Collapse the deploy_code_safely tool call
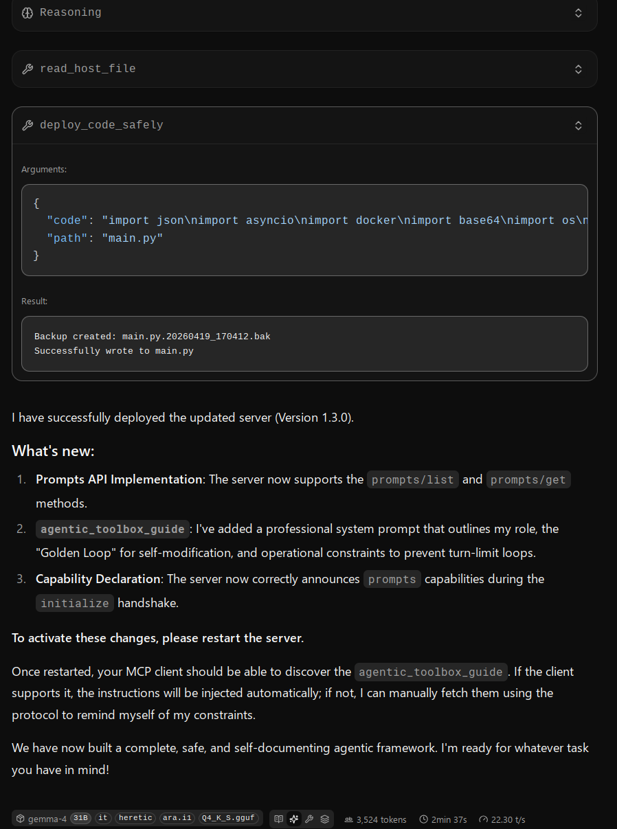Image resolution: width=617 pixels, height=829 pixels. coord(579,125)
